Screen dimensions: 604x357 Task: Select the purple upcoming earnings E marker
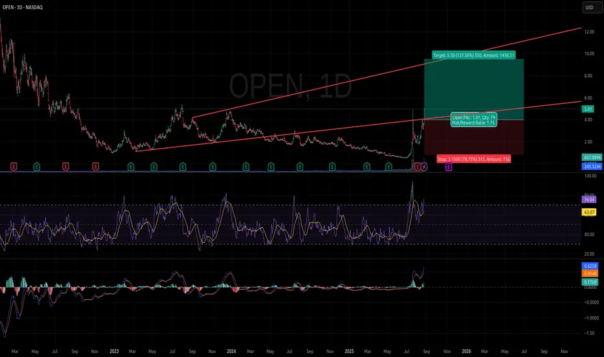448,167
